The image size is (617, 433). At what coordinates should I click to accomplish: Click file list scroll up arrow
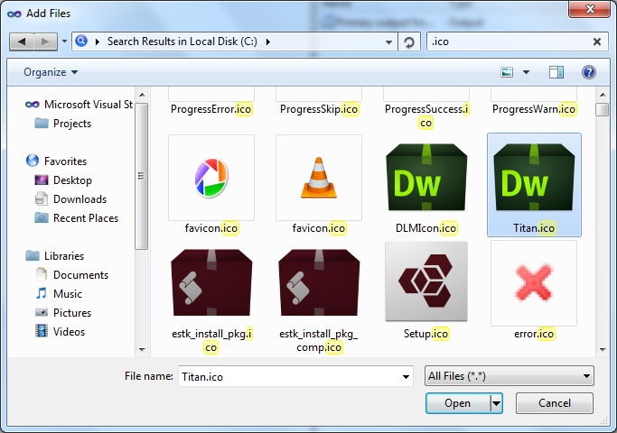[603, 95]
